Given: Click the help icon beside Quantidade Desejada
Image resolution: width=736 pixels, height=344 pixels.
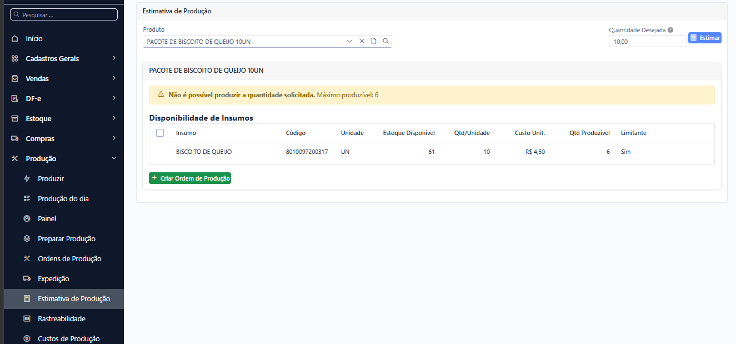Looking at the screenshot, I should tap(670, 30).
